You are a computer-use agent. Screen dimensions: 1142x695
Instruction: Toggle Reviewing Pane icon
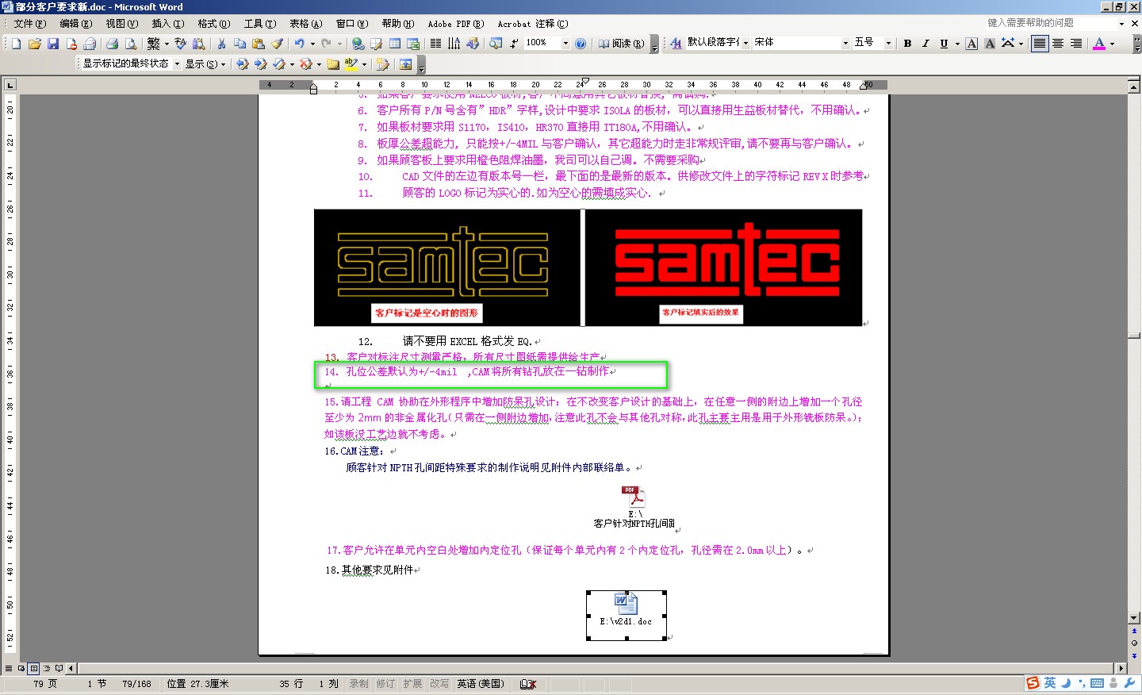click(406, 64)
